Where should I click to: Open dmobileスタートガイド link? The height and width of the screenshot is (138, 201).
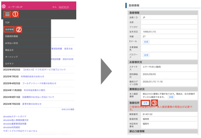[15, 116]
